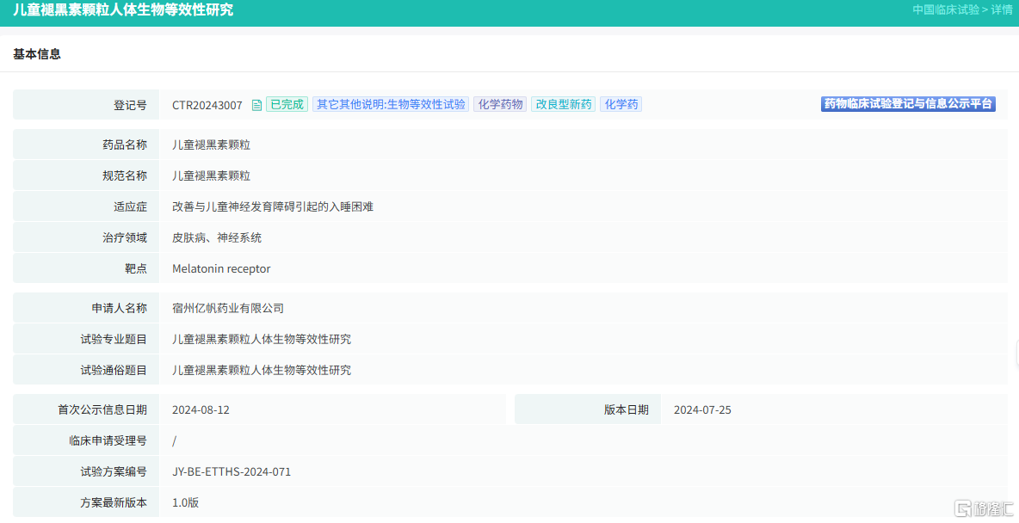
Task: Click the 化学药 tag
Action: pos(621,105)
